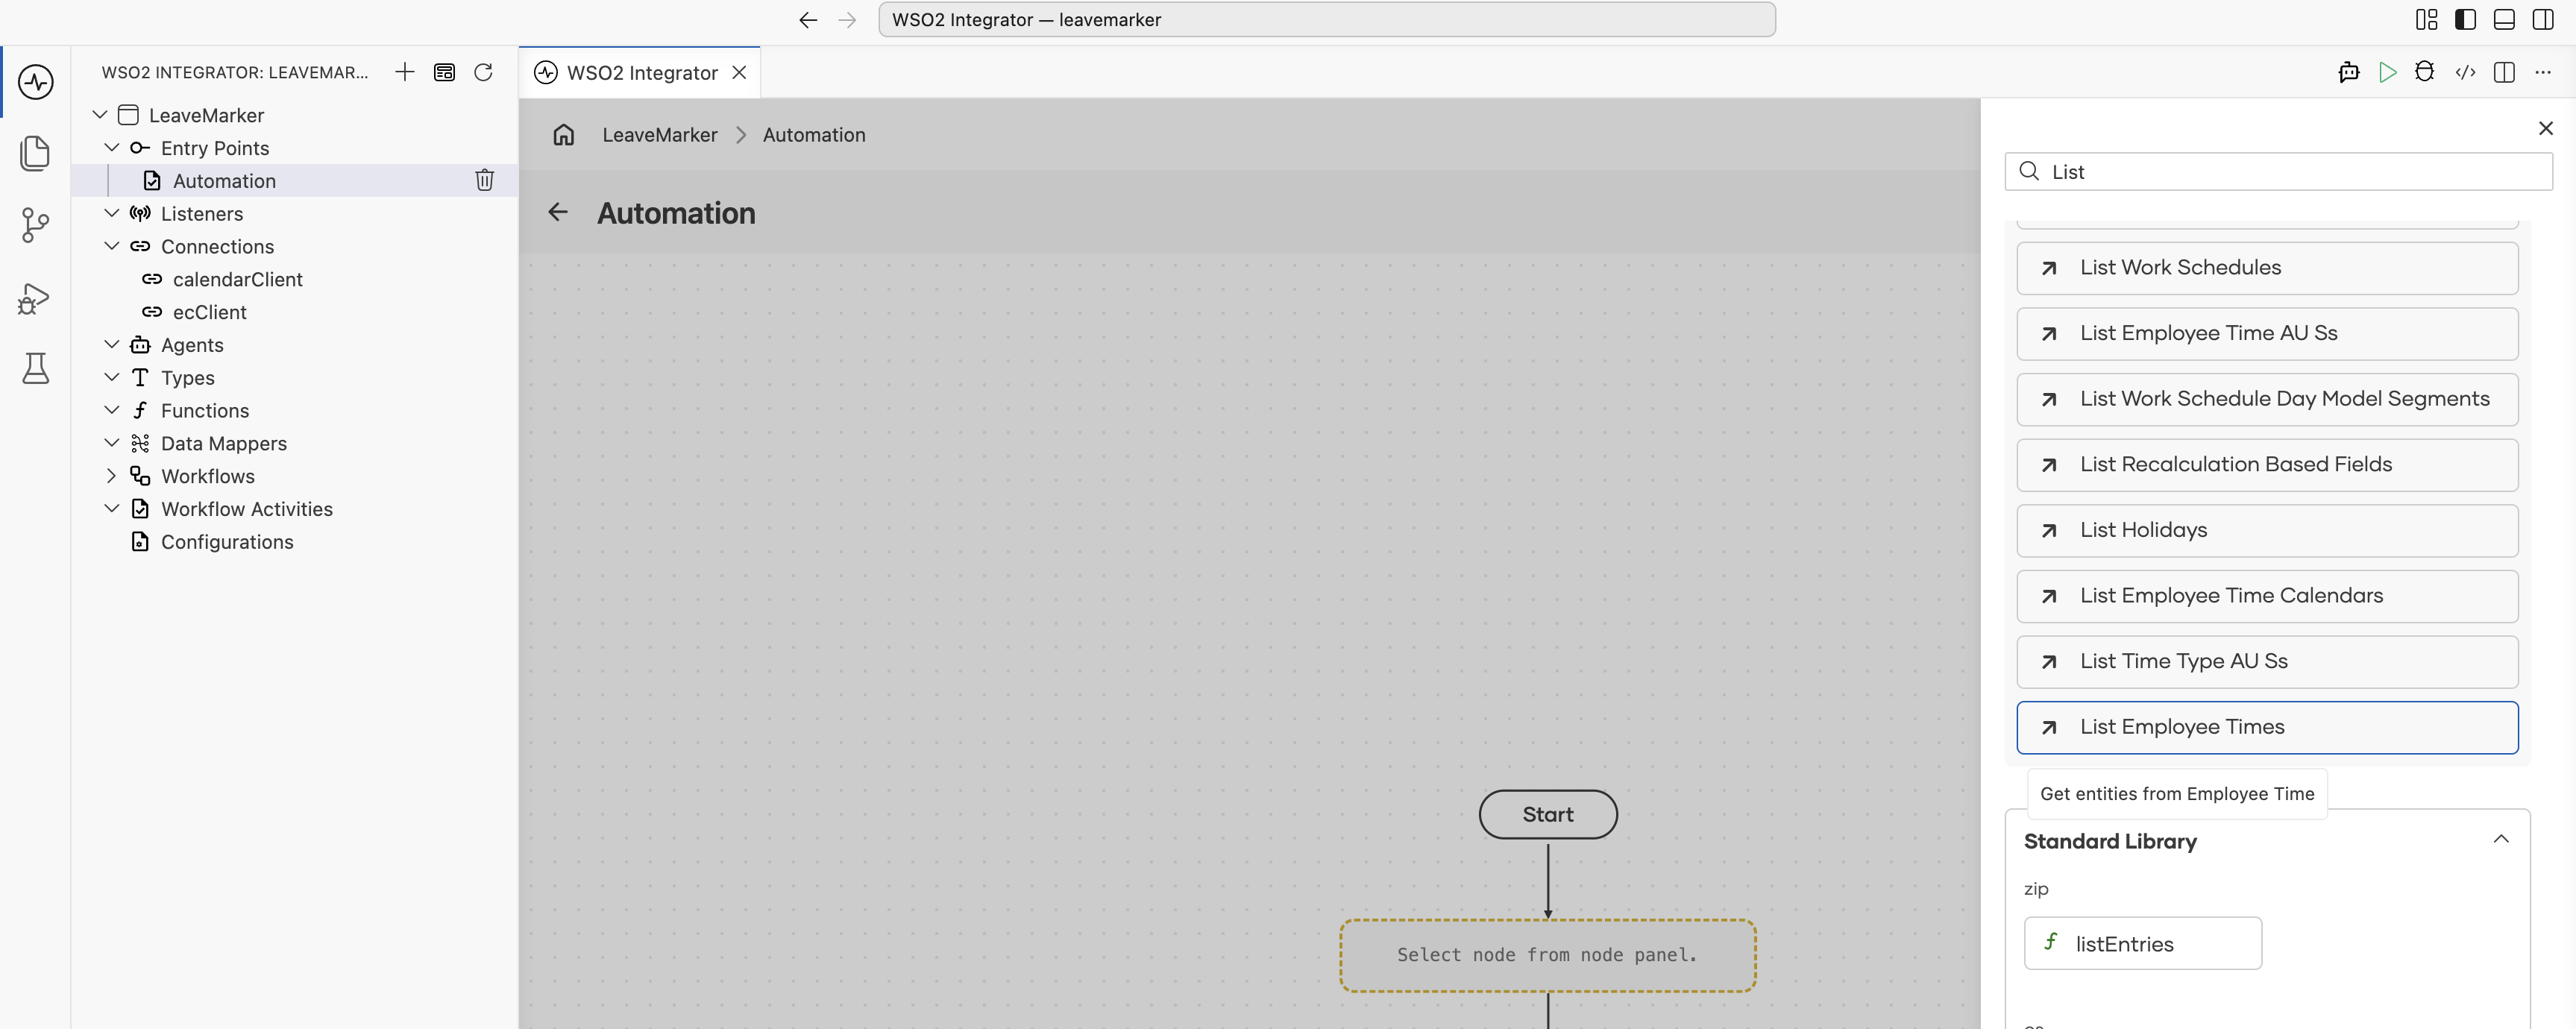Collapse the Standard Library section
This screenshot has width=2576, height=1029.
[2501, 840]
